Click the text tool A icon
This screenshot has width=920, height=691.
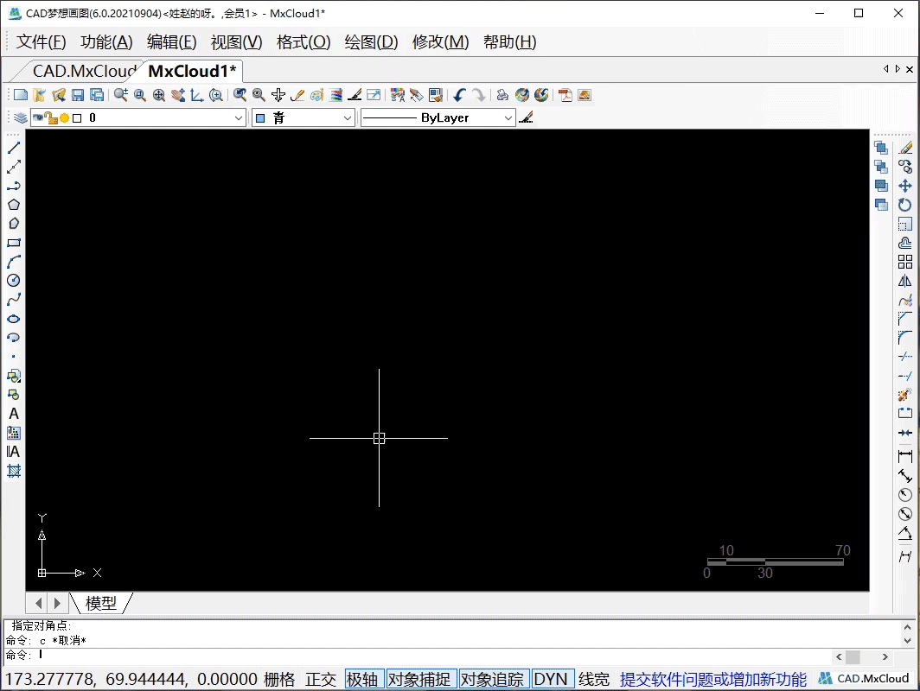click(x=14, y=414)
